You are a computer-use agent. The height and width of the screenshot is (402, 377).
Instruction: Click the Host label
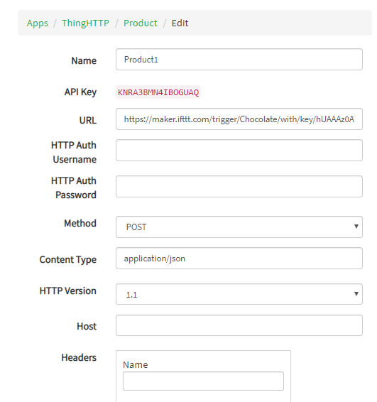pyautogui.click(x=87, y=327)
